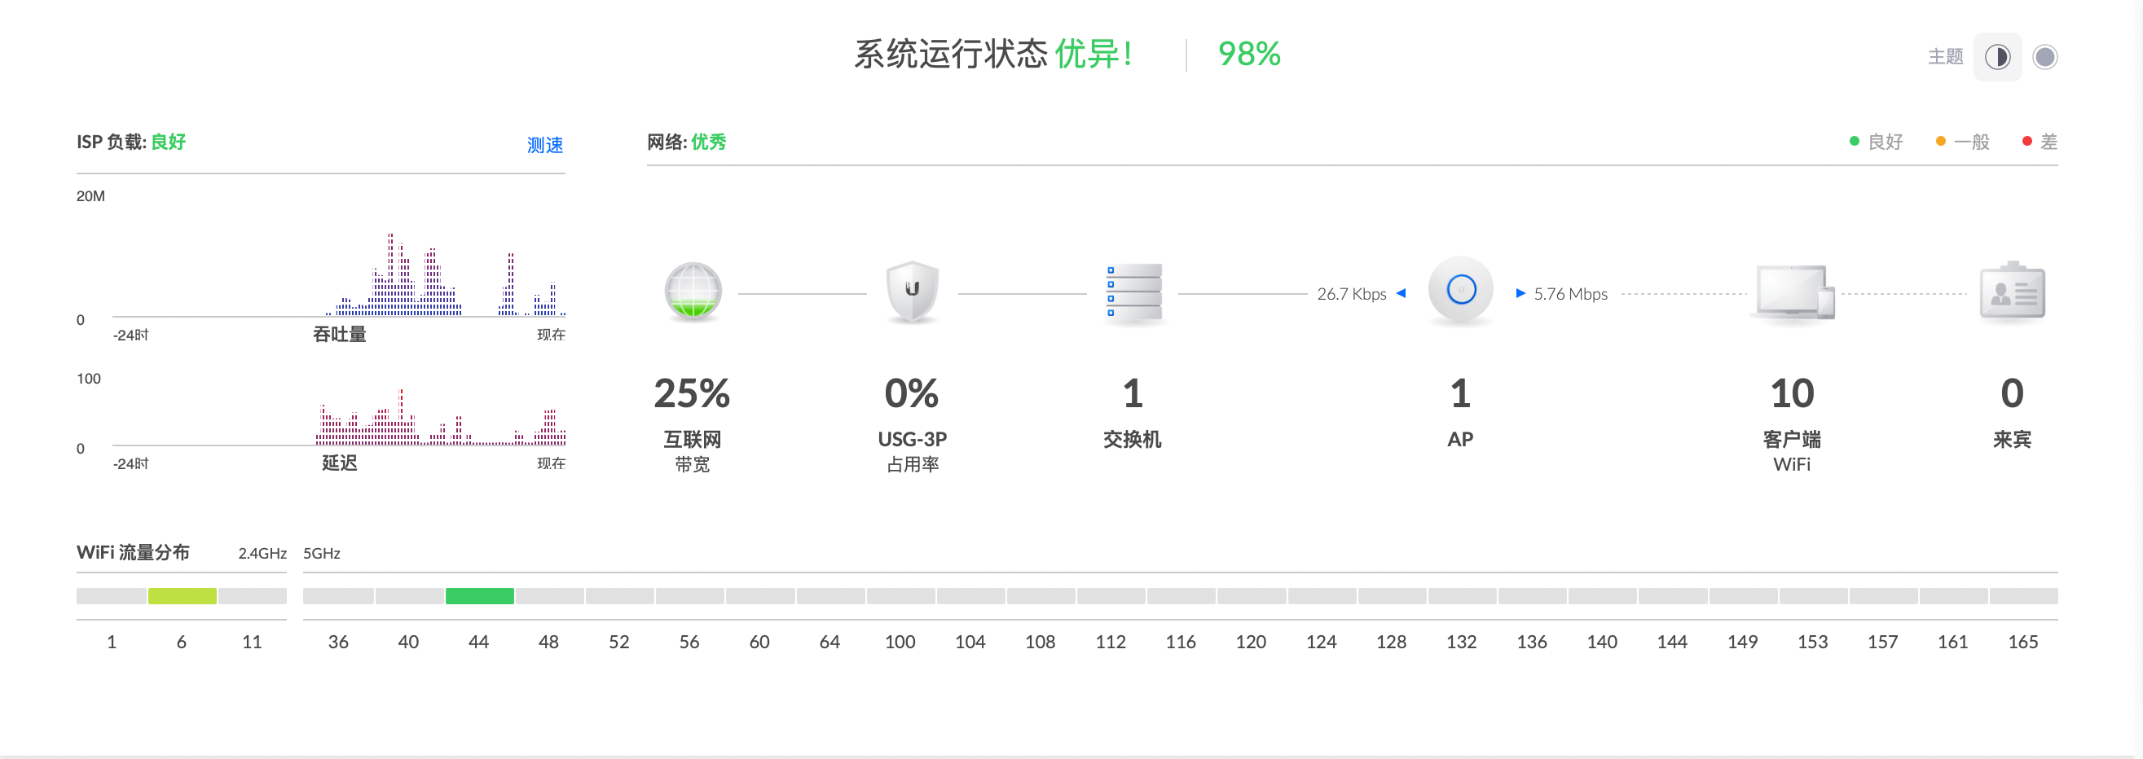Click the 98% system health score
This screenshot has width=2143, height=759.
[1248, 55]
